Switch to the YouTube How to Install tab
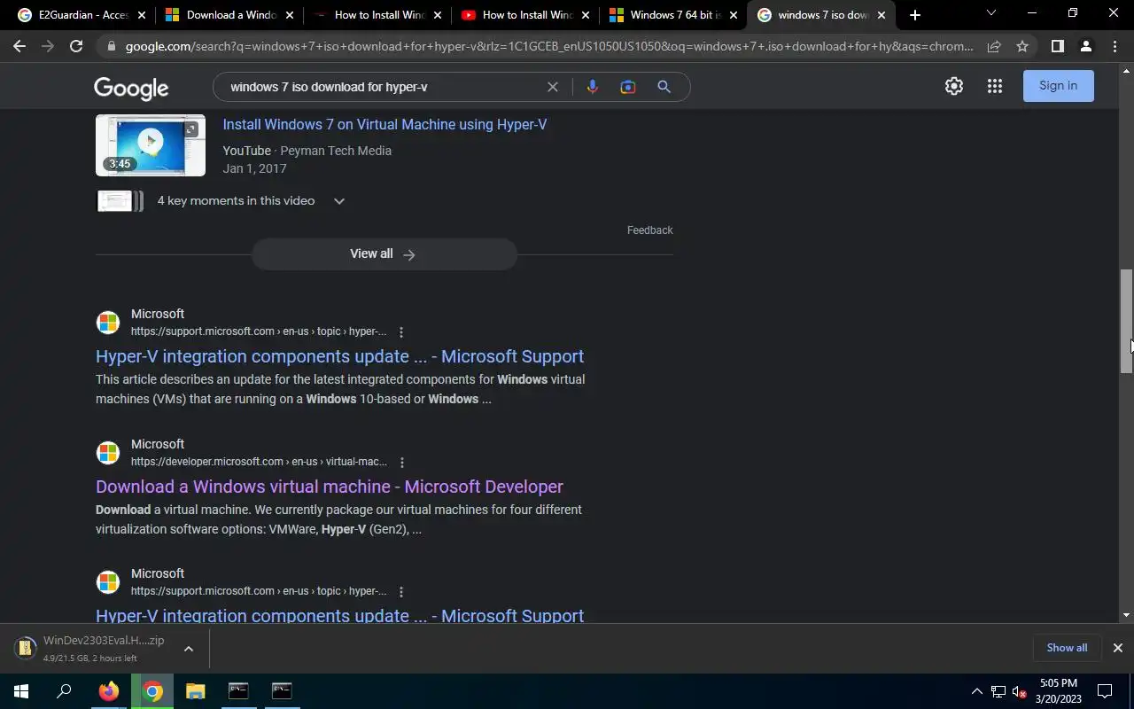This screenshot has width=1134, height=709. pos(525,15)
